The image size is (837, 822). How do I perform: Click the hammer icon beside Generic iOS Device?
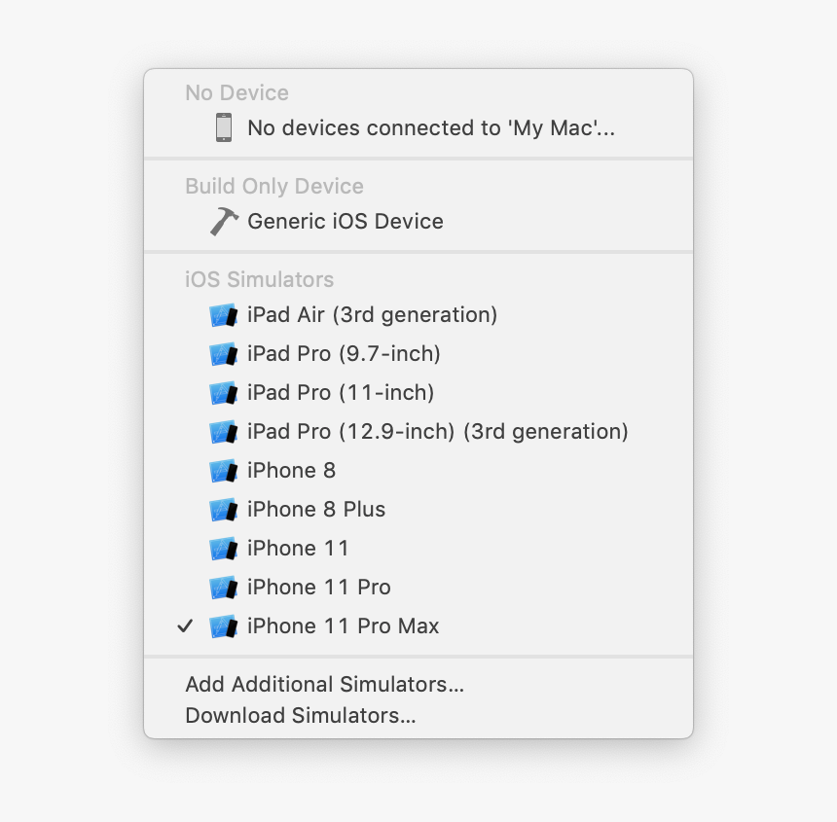(x=223, y=221)
